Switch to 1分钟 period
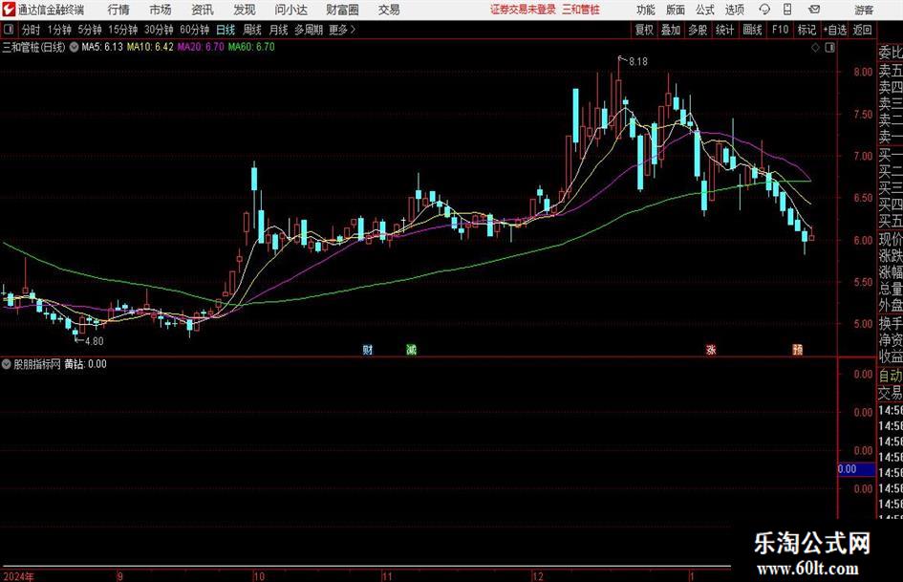 [58, 30]
